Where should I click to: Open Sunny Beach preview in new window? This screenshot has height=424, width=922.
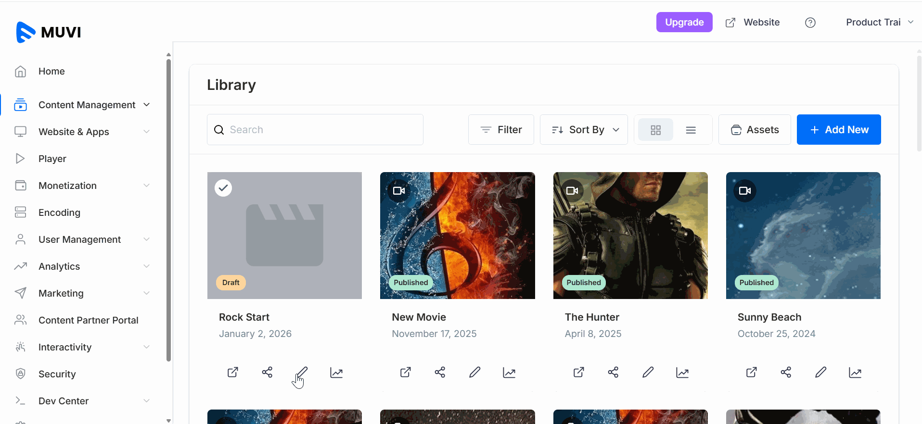coord(751,373)
